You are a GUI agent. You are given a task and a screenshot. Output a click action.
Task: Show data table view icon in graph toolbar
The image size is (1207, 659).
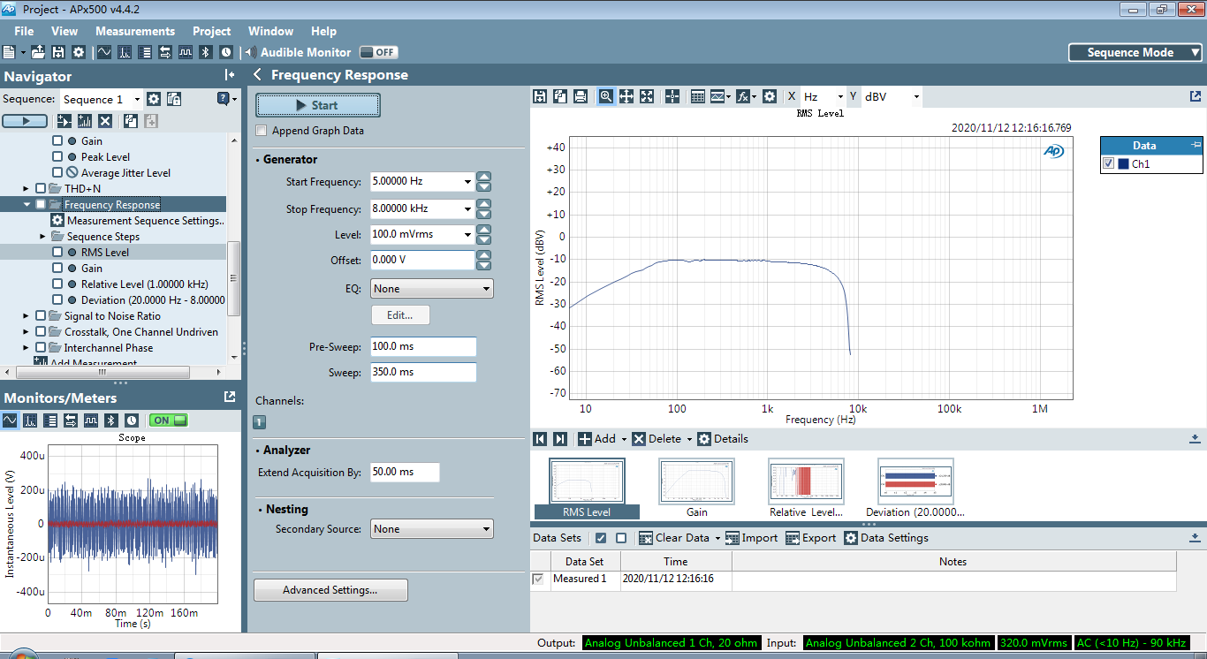click(x=698, y=96)
